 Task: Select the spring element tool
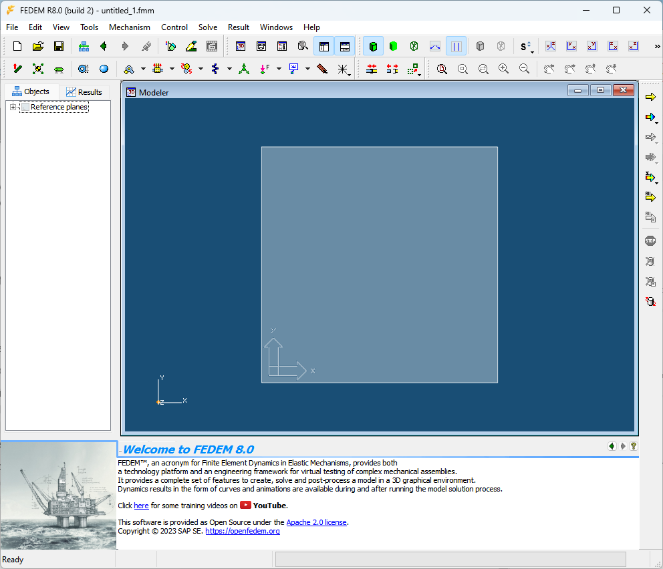[x=215, y=69]
